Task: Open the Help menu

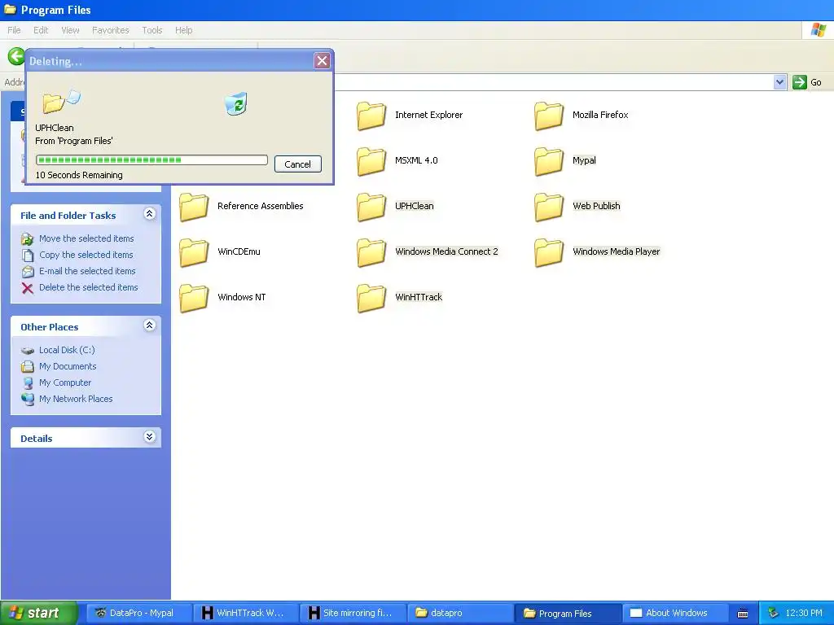Action: (x=184, y=30)
